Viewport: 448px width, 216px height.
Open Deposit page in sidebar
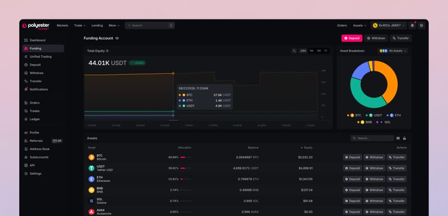(43, 65)
